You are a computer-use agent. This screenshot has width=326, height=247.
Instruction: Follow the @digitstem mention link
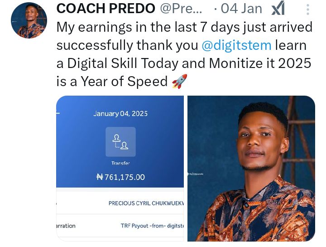coord(236,45)
